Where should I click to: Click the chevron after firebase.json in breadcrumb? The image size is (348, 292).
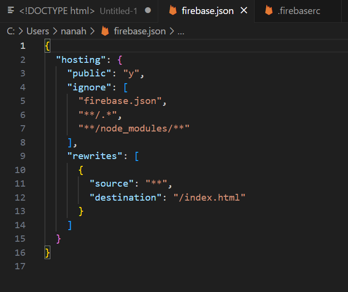172,31
